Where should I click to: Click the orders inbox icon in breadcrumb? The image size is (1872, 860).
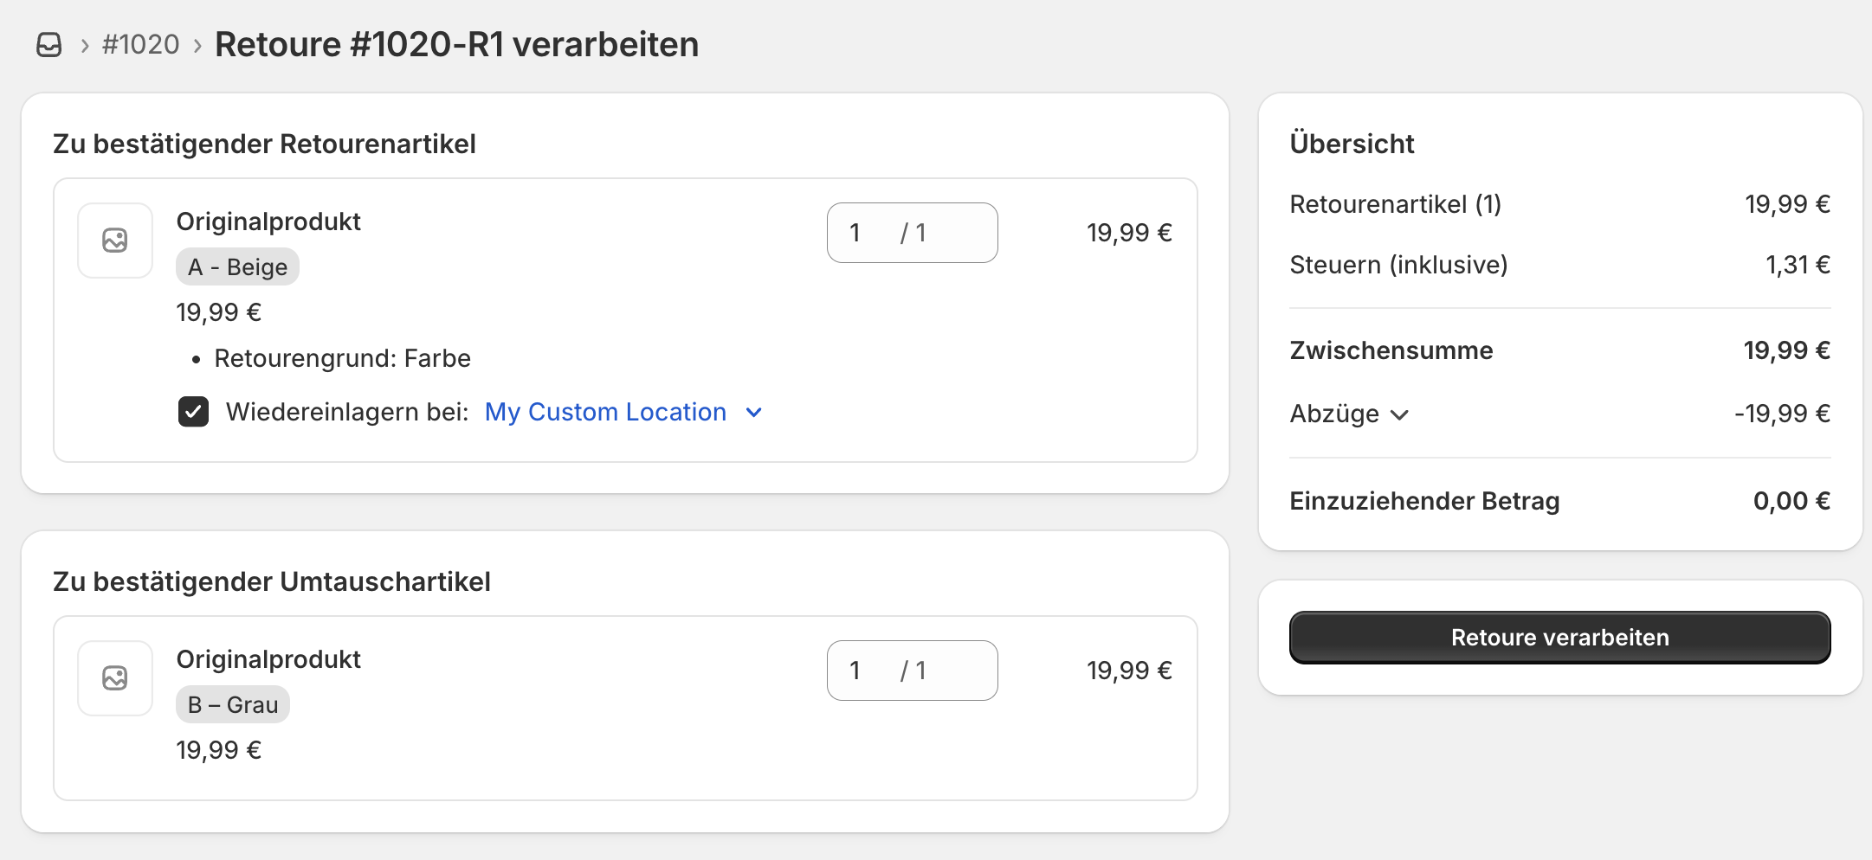(49, 45)
